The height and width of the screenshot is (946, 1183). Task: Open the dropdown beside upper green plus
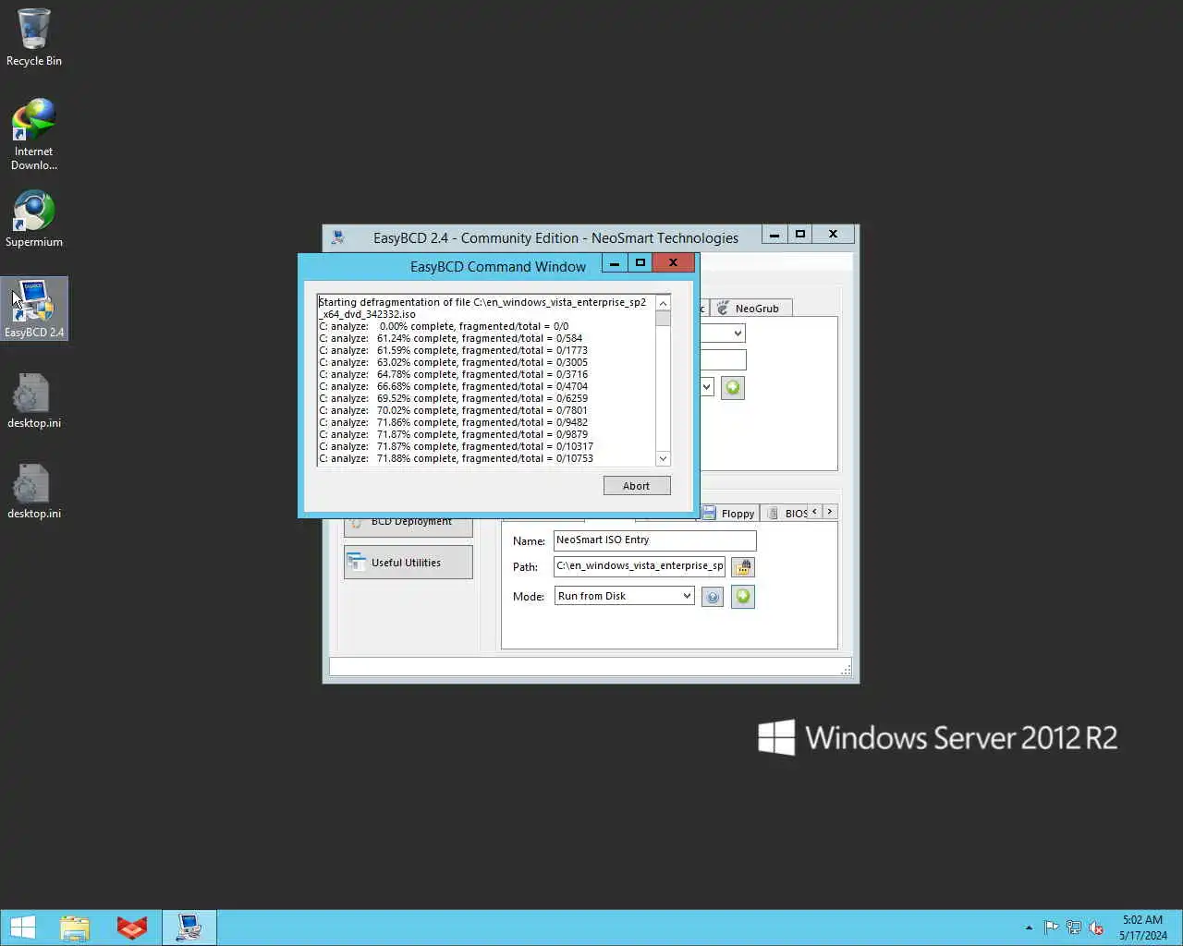point(707,387)
